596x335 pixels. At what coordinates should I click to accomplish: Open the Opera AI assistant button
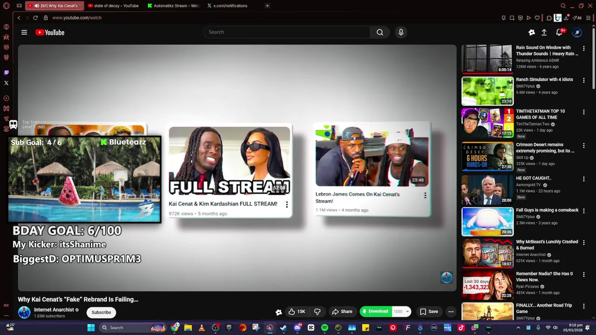pos(577,18)
